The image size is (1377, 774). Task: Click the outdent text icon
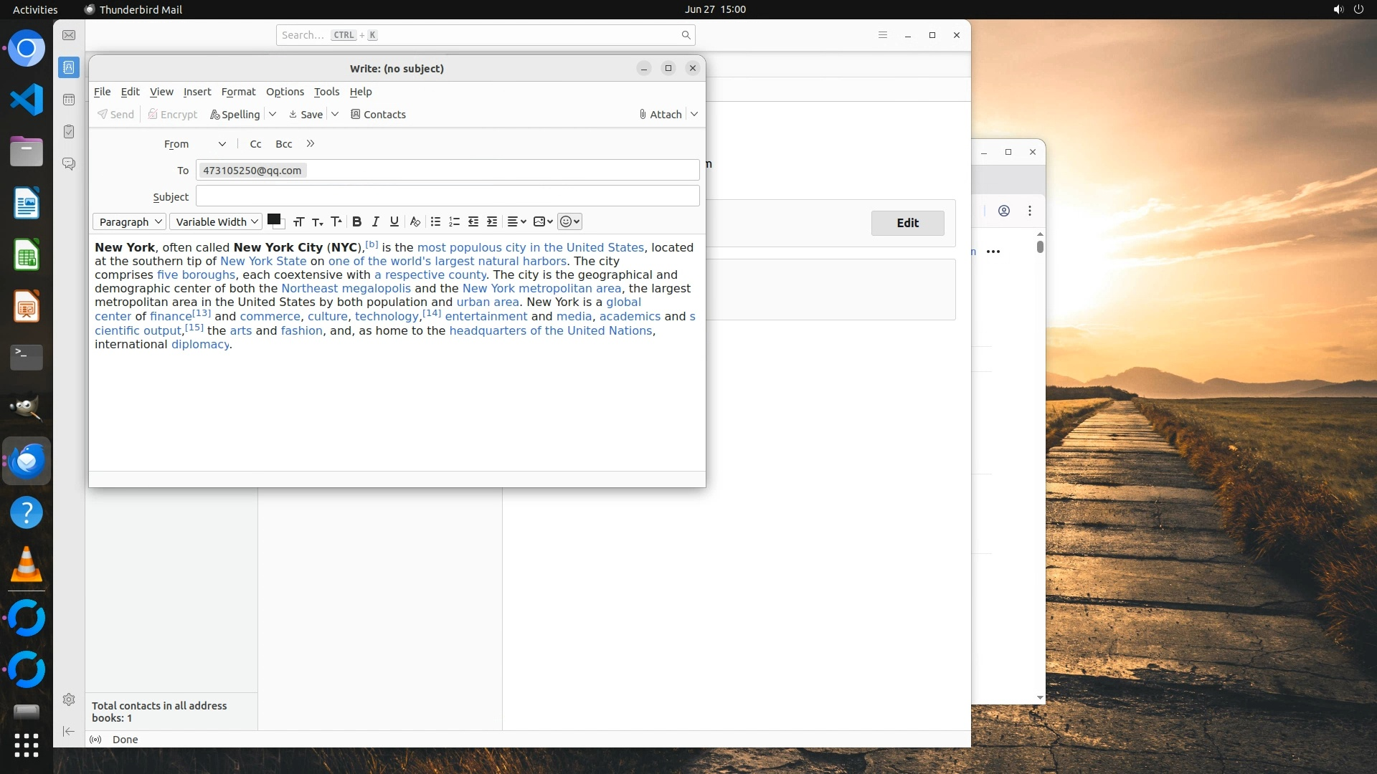(x=473, y=221)
